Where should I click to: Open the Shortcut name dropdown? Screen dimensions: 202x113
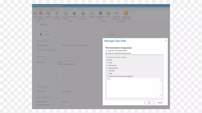point(80,91)
